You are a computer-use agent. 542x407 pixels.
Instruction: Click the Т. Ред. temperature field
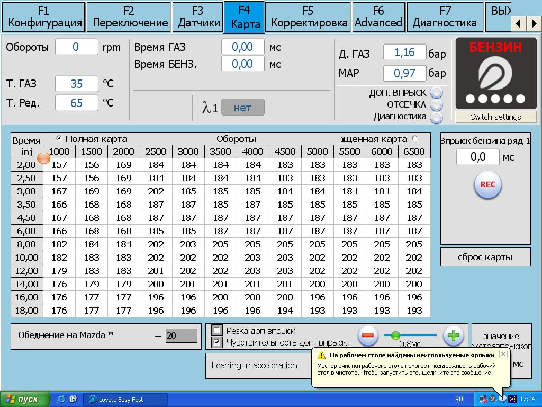[x=76, y=103]
